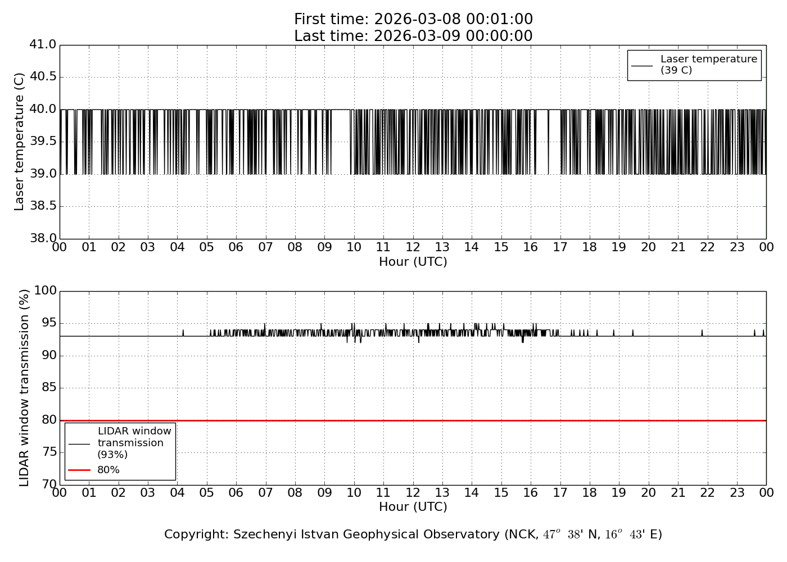Click the "LIDAR window transmission (%)" y-axis label
The image size is (787, 562).
coord(24,388)
